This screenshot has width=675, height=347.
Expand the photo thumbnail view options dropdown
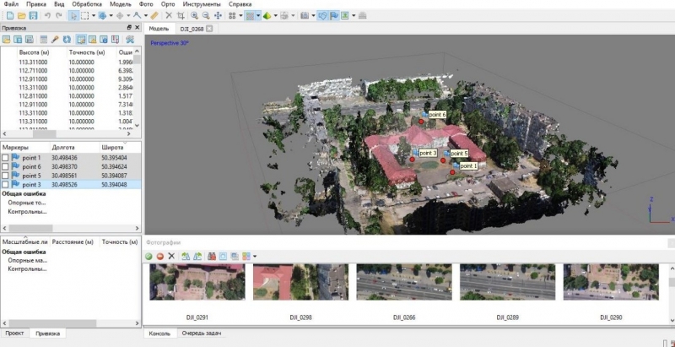pyautogui.click(x=255, y=255)
